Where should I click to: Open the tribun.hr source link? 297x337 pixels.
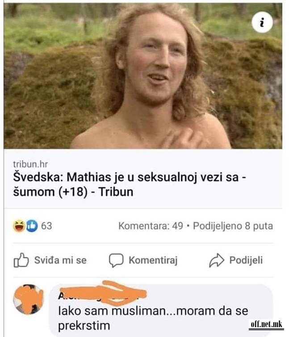click(x=30, y=164)
